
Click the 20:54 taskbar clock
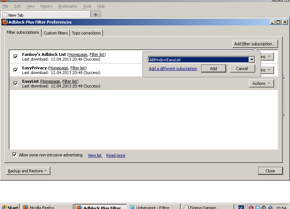tap(281, 208)
